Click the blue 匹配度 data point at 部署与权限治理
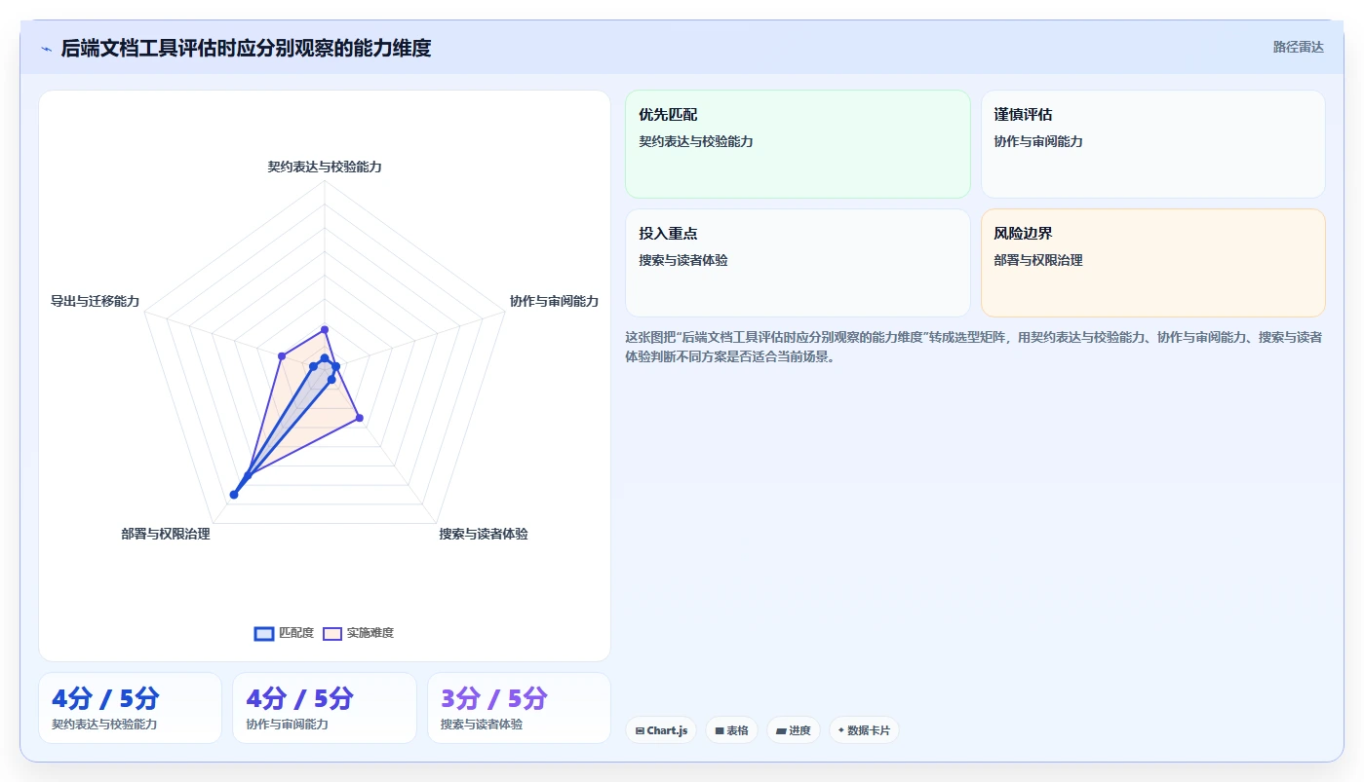The image size is (1364, 782). point(234,495)
